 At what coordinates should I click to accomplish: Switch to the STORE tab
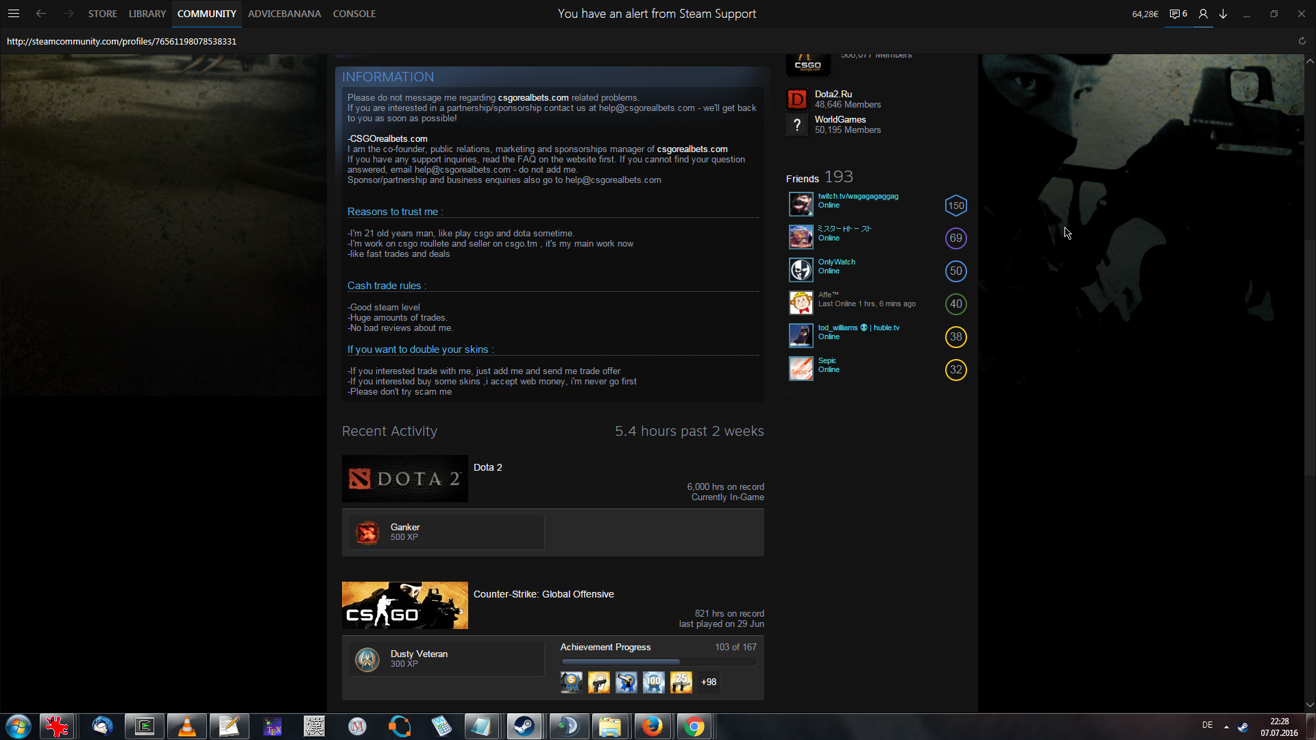click(102, 14)
